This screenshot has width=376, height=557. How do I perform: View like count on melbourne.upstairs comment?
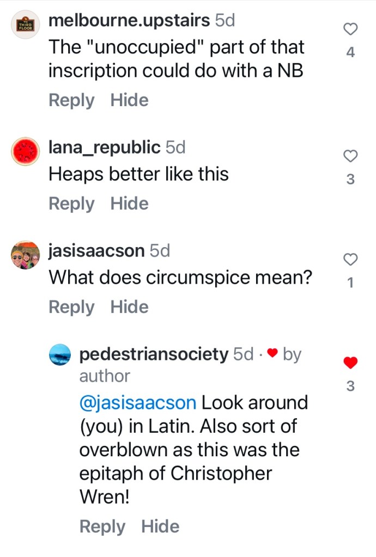[x=351, y=52]
